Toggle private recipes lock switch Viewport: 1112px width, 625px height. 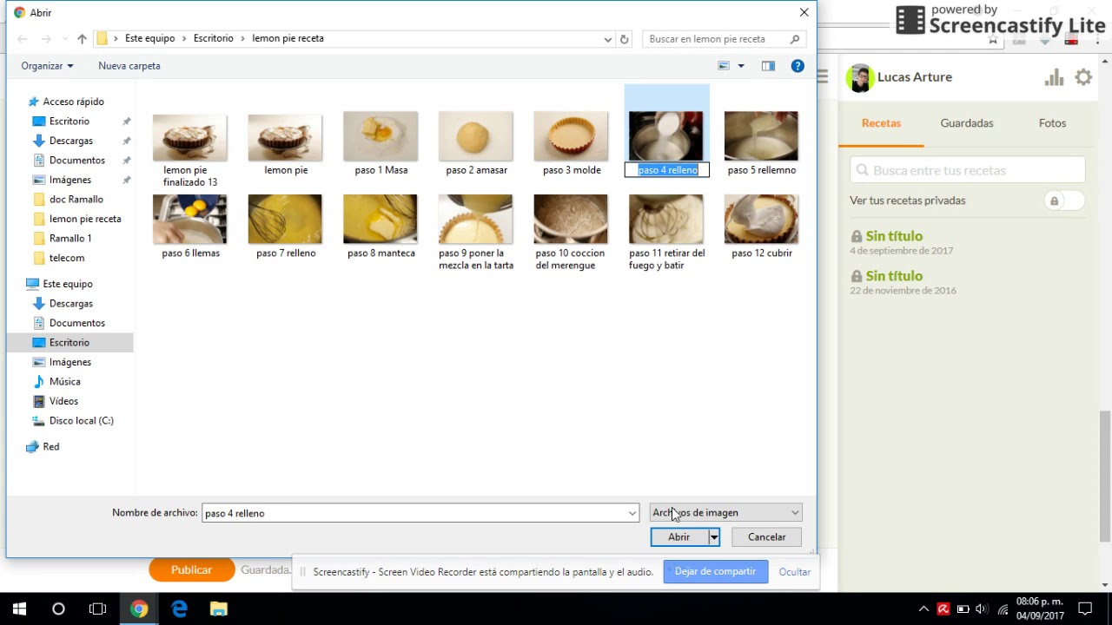click(x=1064, y=201)
